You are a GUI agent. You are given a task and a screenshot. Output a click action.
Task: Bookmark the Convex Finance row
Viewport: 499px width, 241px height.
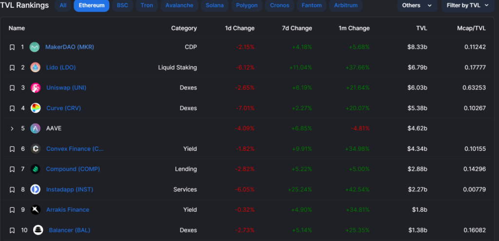[x=12, y=149]
